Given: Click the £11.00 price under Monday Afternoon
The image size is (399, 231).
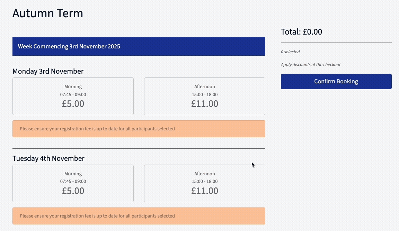Looking at the screenshot, I should click(x=205, y=104).
